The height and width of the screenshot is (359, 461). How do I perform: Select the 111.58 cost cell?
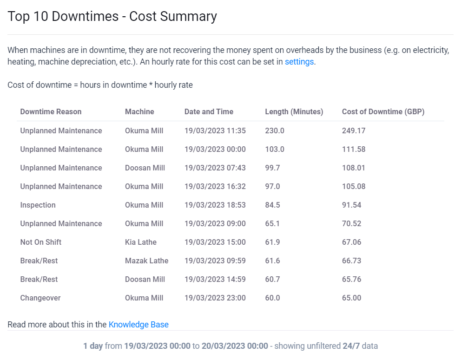[354, 149]
